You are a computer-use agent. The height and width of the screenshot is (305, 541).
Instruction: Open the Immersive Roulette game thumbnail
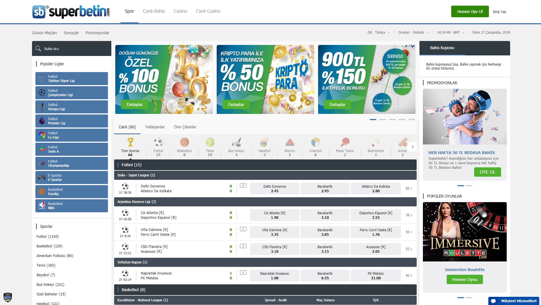pos(465,232)
